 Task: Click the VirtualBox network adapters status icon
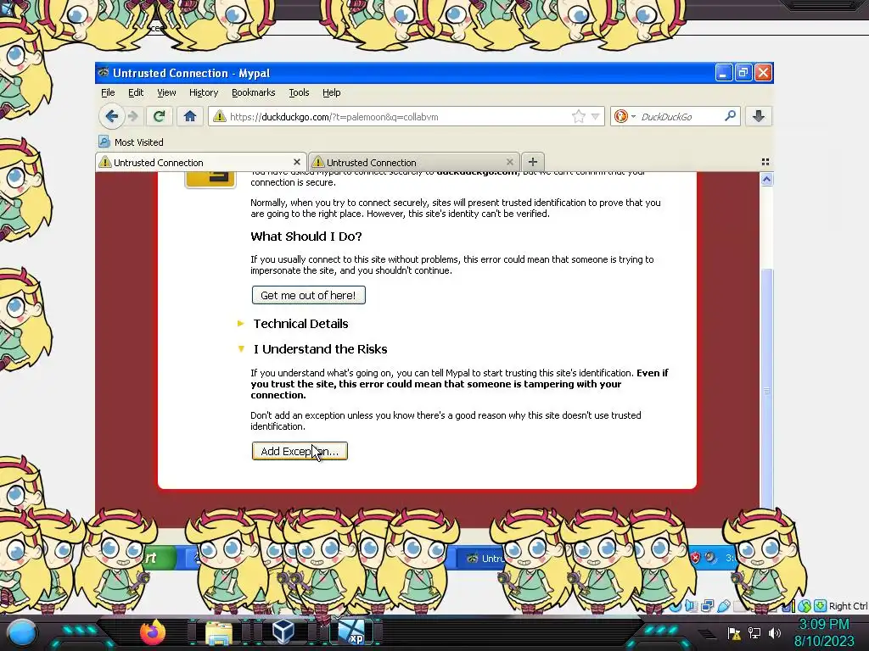[707, 605]
